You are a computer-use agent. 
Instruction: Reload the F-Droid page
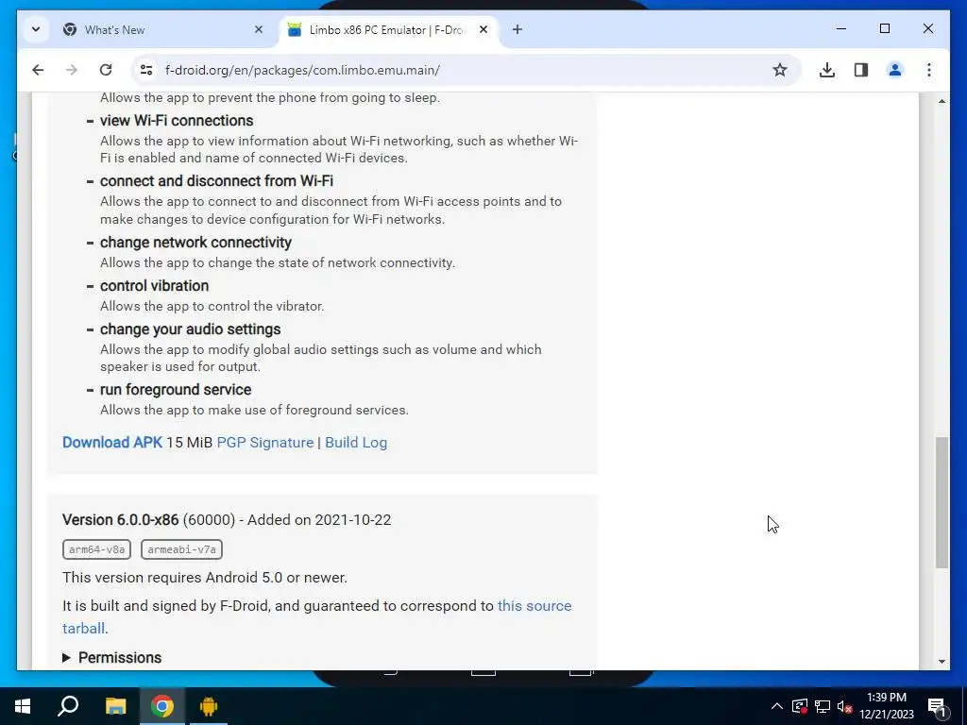(106, 70)
